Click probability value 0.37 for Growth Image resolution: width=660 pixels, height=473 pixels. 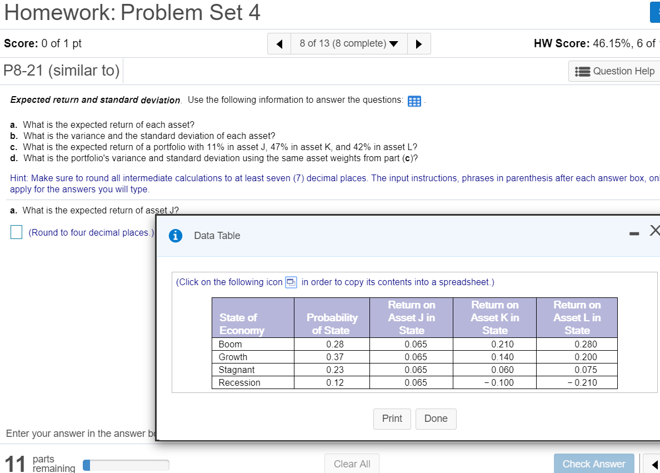click(335, 357)
